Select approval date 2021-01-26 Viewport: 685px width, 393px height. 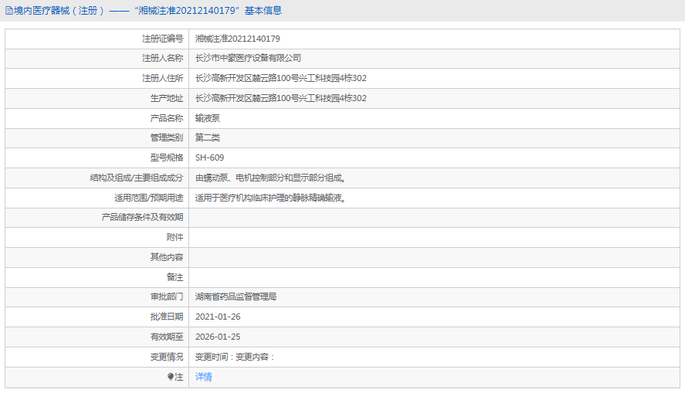point(218,317)
